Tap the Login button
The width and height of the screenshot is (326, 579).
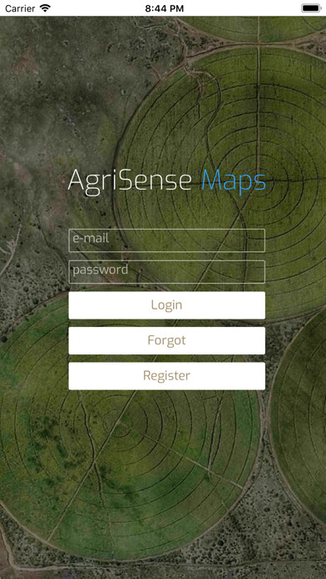[167, 305]
